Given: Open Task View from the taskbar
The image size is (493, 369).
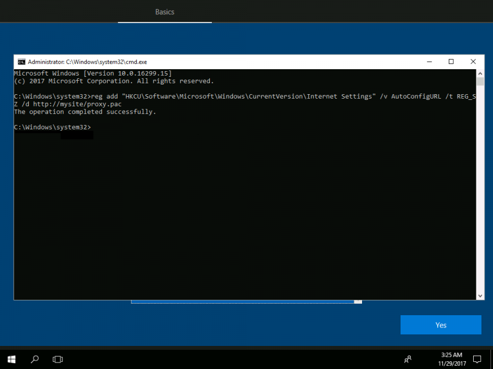Looking at the screenshot, I should tap(58, 359).
